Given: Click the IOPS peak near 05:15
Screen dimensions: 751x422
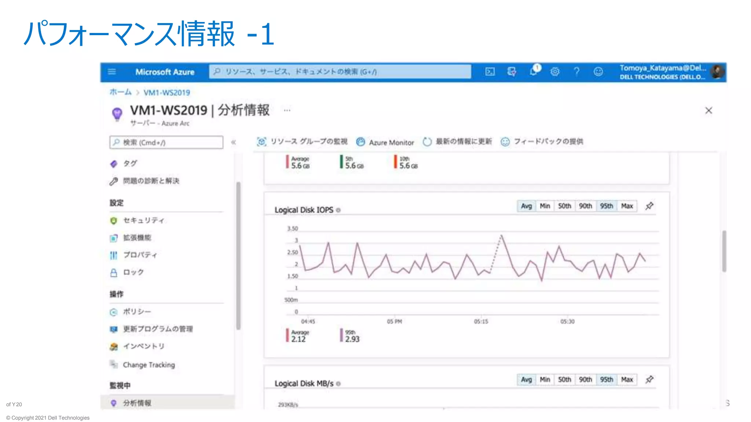Looking at the screenshot, I should pyautogui.click(x=501, y=236).
